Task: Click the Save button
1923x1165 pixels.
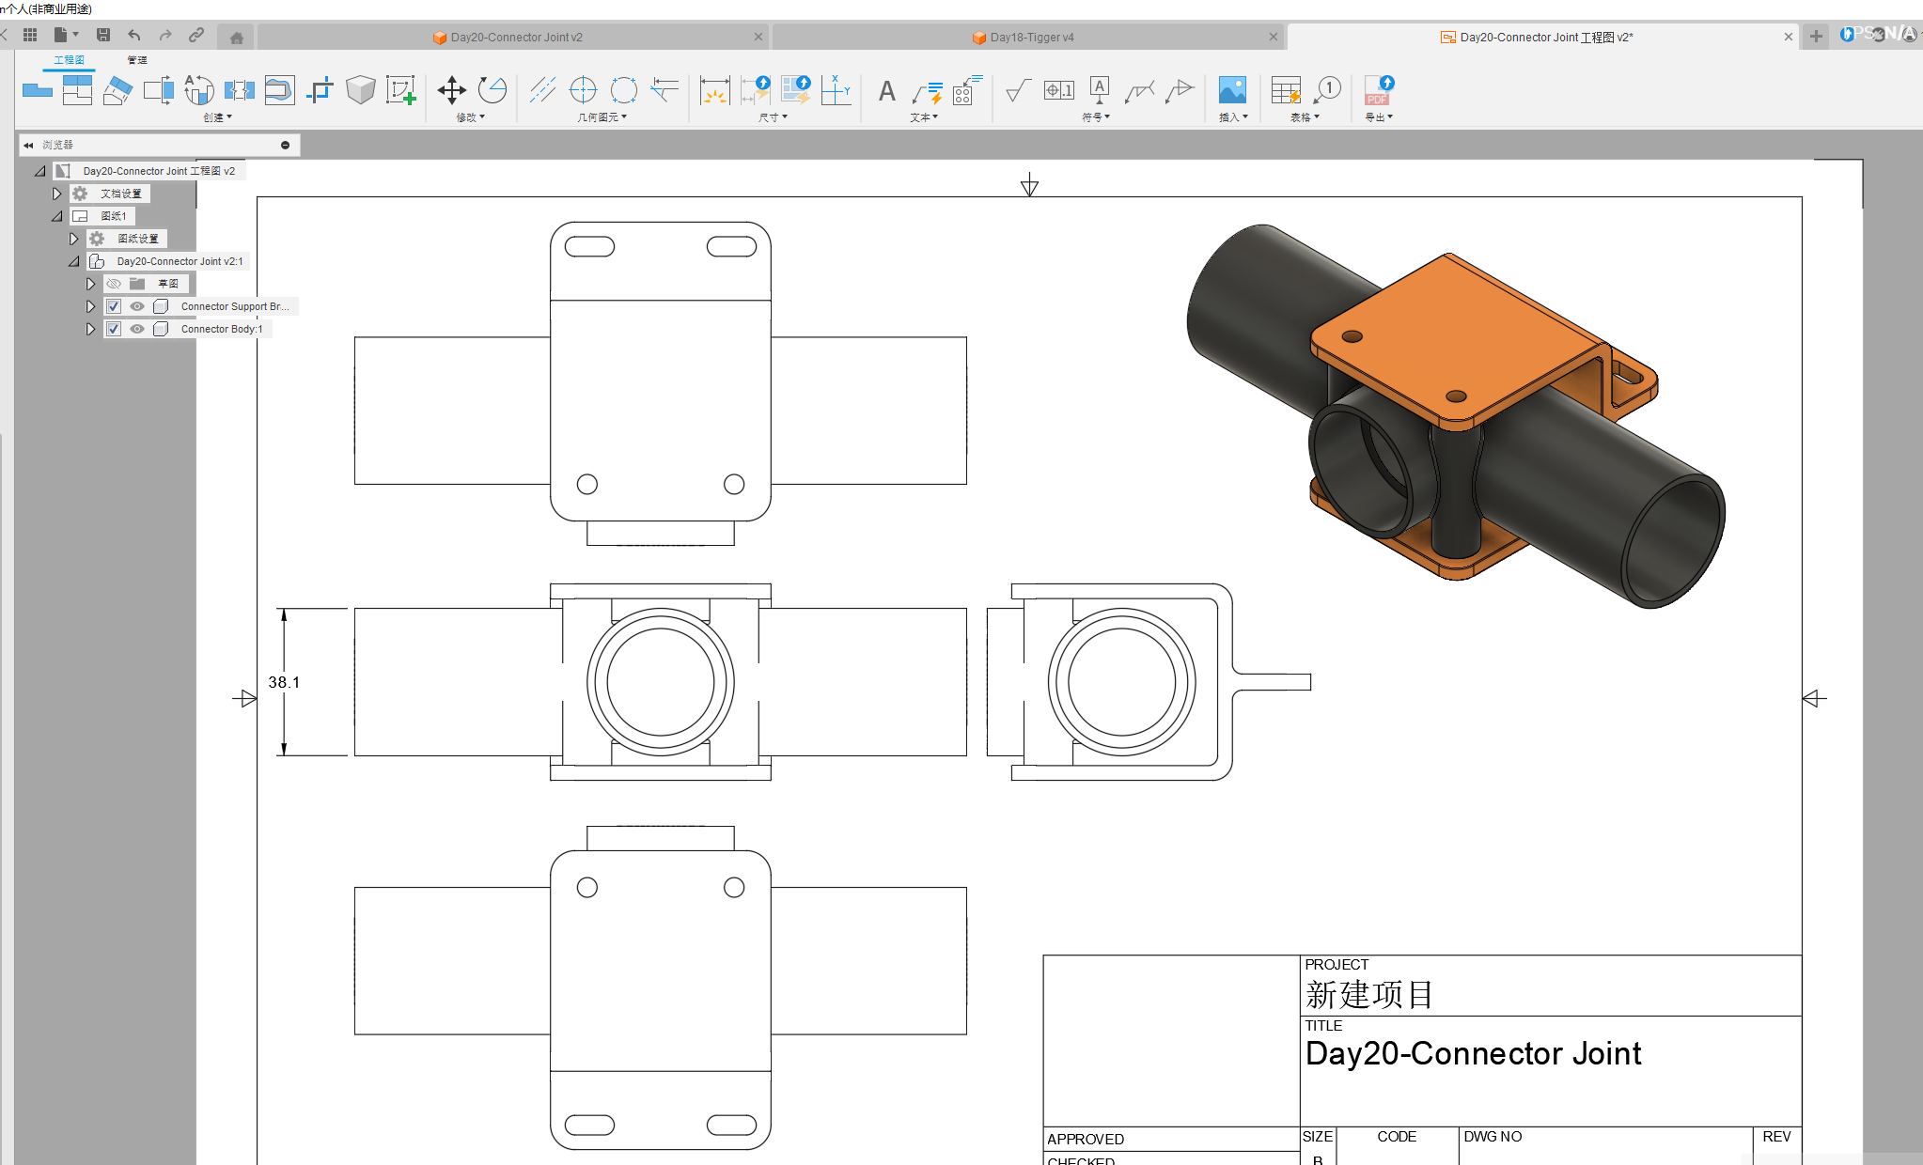Action: 103,35
